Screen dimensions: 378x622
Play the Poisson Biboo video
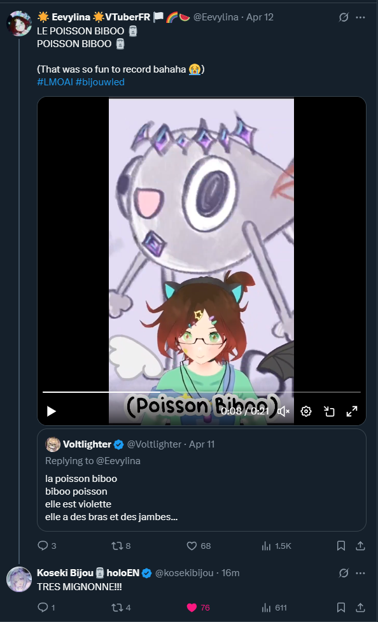point(51,411)
